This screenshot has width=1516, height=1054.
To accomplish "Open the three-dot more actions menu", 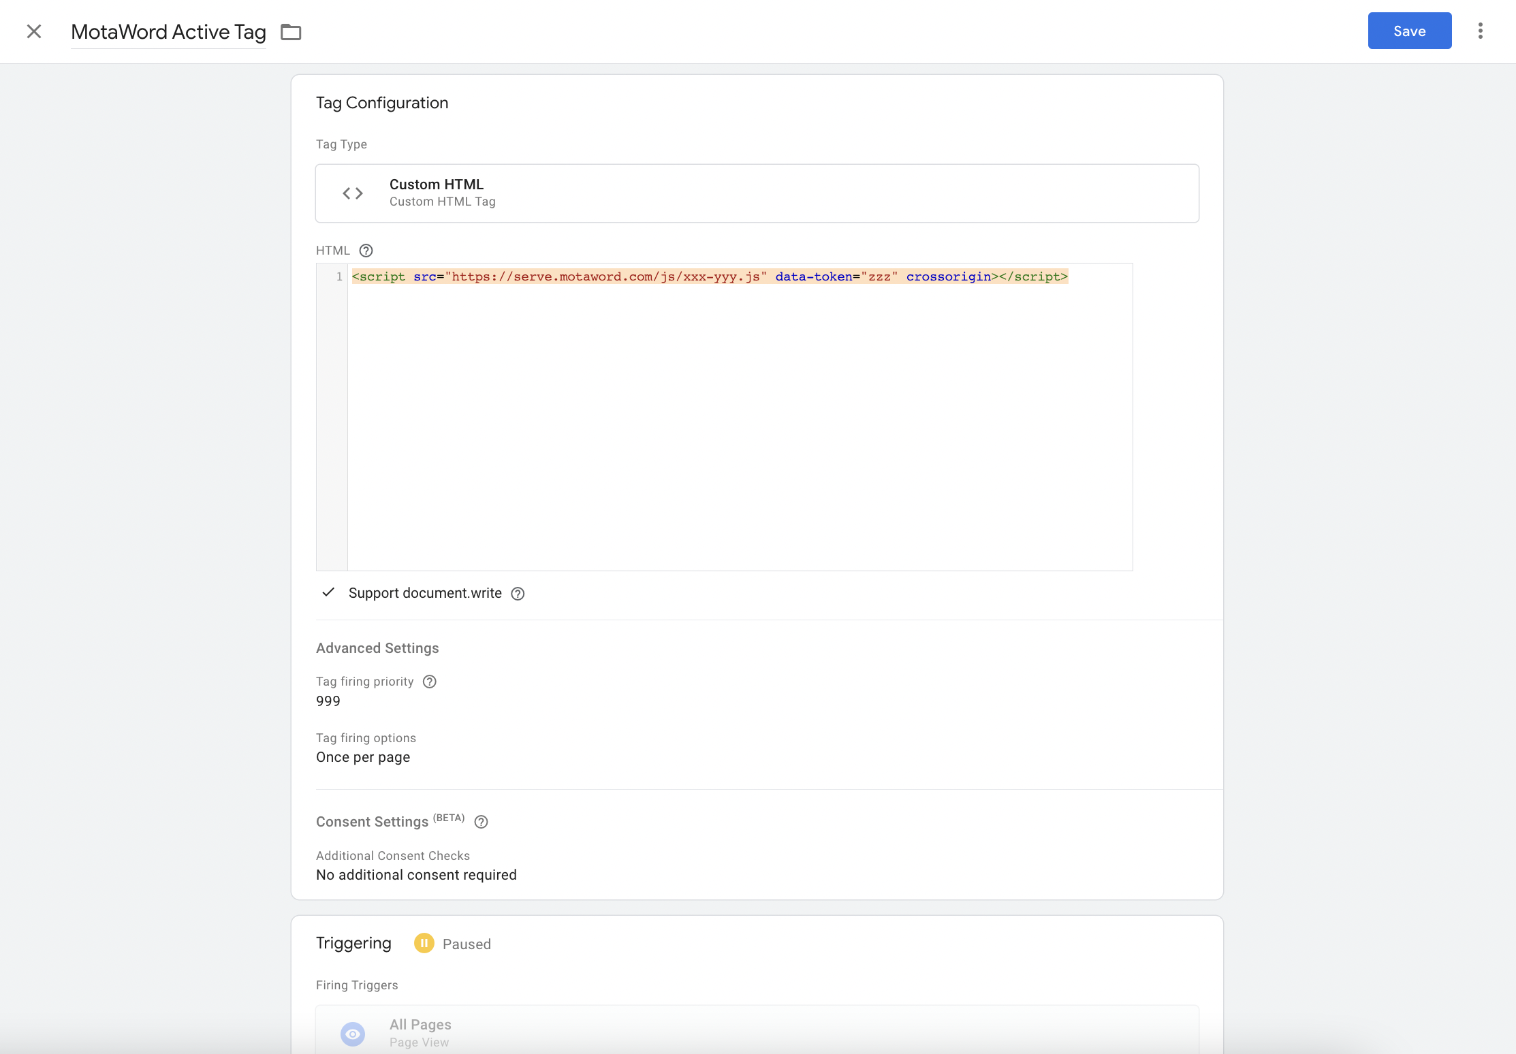I will (x=1480, y=31).
